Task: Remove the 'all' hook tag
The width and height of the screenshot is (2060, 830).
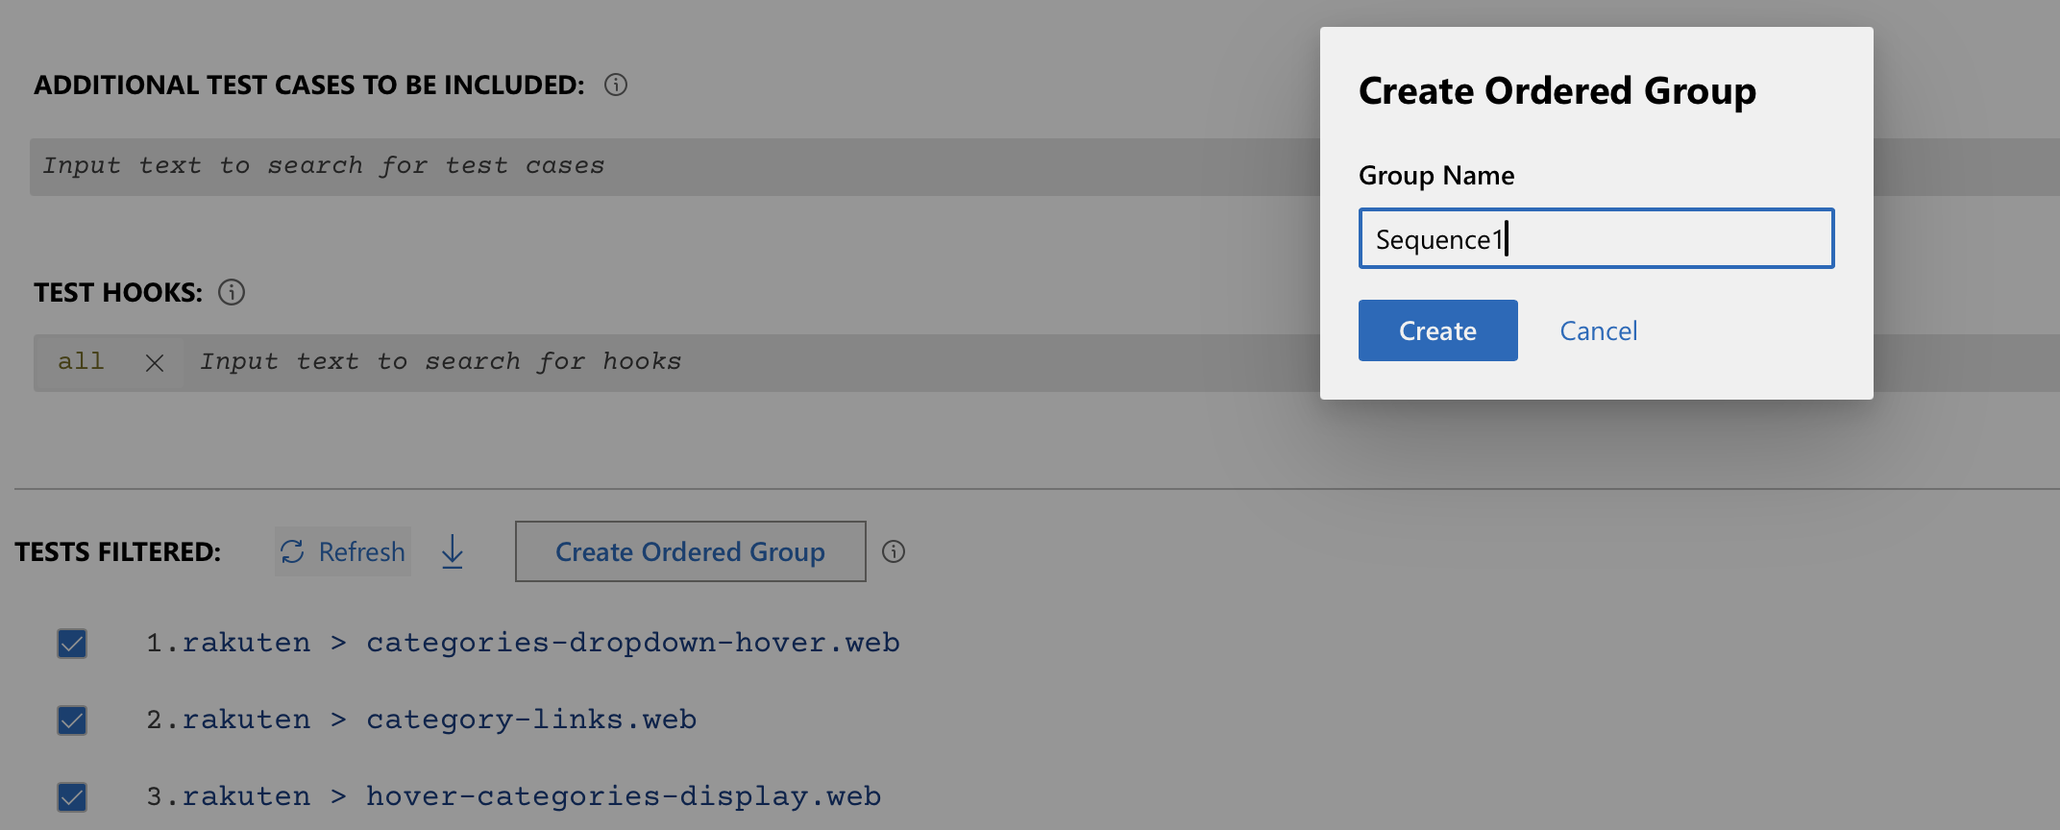Action: point(155,363)
